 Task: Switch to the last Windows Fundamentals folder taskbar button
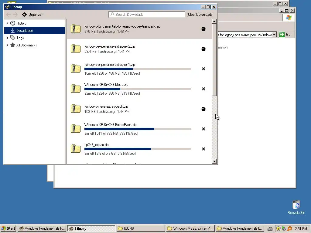240,228
